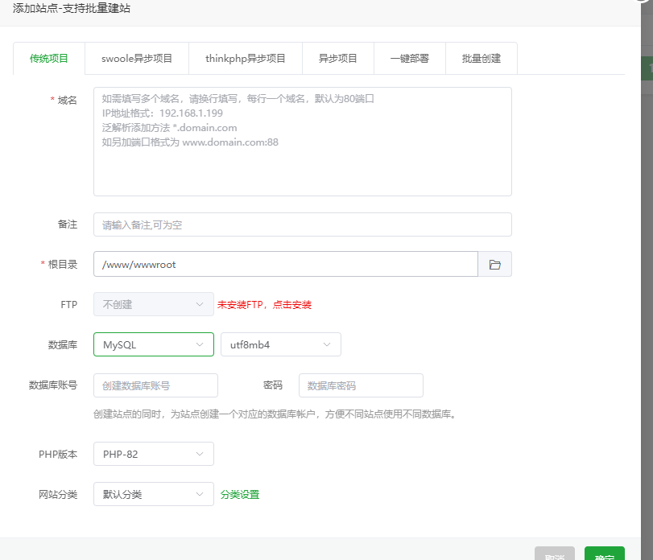Click into the 域名 text area
653x560 pixels.
point(302,142)
